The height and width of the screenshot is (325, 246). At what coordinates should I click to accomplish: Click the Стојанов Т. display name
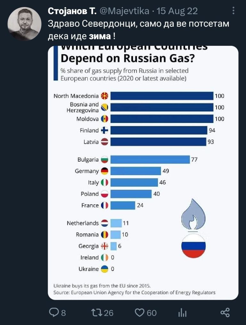tap(72, 11)
